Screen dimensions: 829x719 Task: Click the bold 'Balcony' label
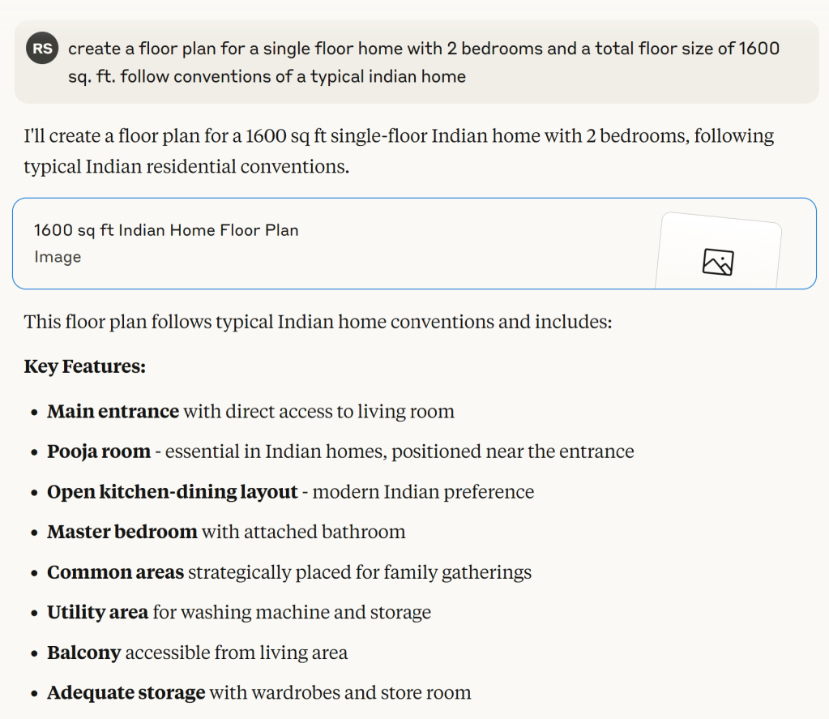pyautogui.click(x=83, y=653)
